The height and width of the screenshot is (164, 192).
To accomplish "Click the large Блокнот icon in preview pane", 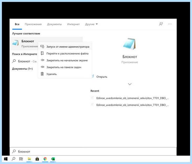I will pyautogui.click(x=129, y=44).
